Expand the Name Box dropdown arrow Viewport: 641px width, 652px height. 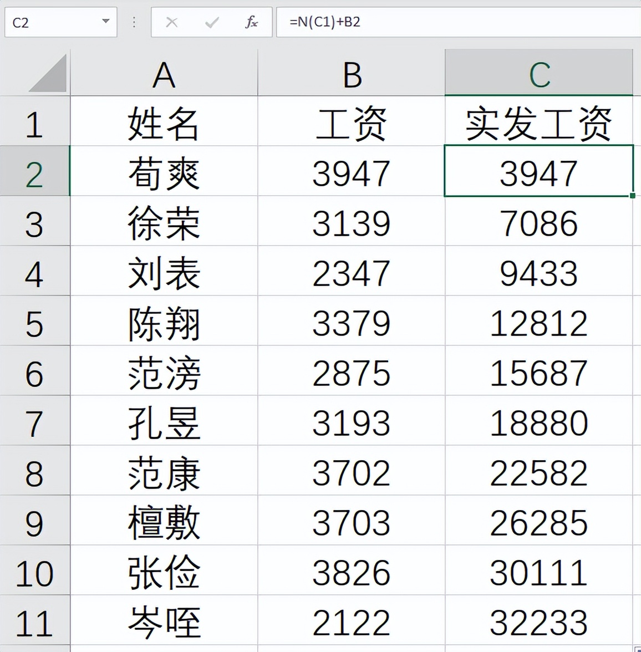pyautogui.click(x=106, y=21)
